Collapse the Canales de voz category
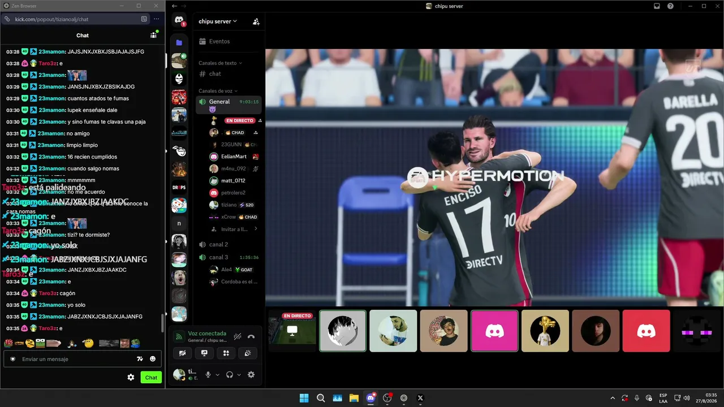Viewport: 724px width, 407px height. [x=218, y=91]
